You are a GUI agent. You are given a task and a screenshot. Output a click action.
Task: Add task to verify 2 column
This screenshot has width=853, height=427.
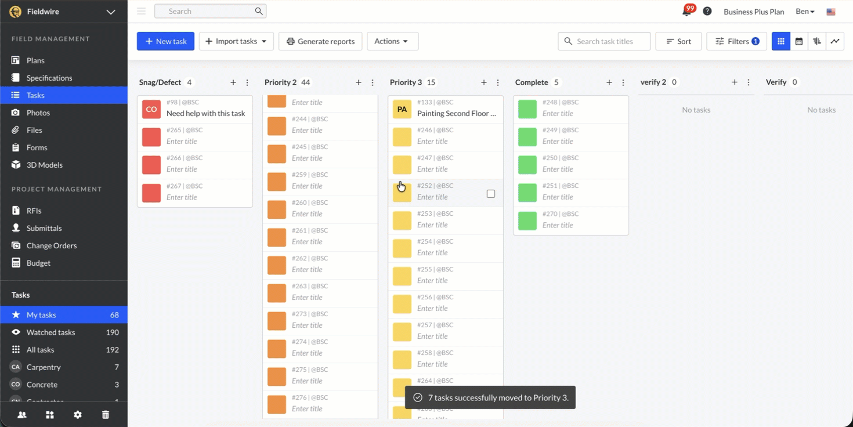coord(735,82)
